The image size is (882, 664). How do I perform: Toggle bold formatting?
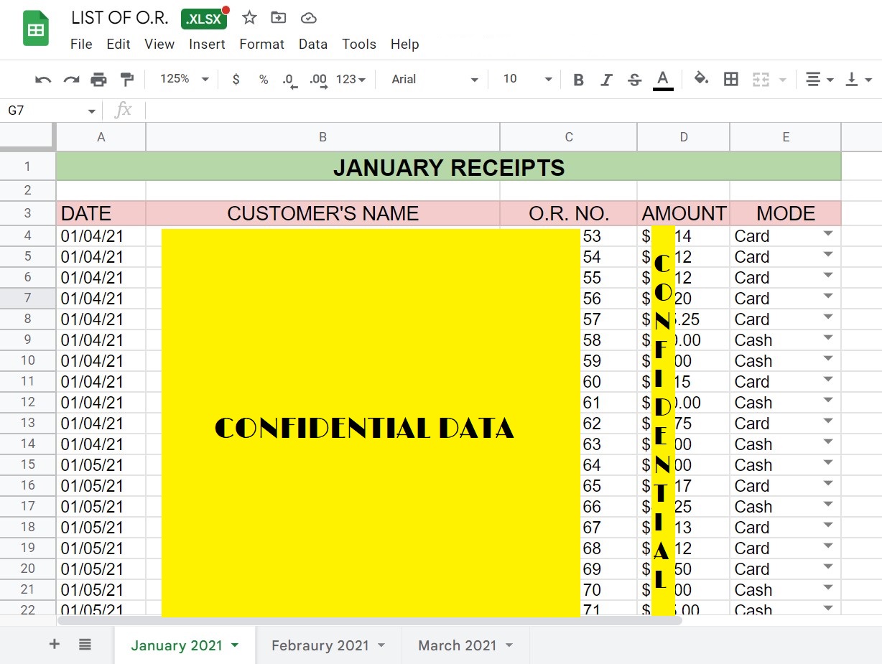(578, 80)
